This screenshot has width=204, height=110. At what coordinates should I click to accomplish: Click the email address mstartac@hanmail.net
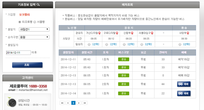click(x=33, y=90)
